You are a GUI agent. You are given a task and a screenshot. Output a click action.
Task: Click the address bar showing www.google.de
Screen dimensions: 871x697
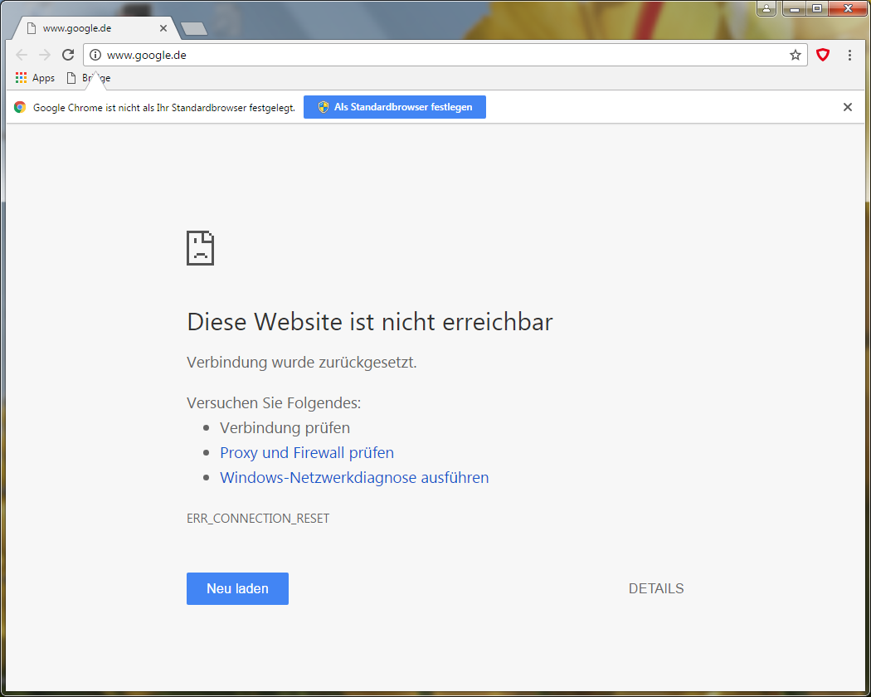coord(445,55)
